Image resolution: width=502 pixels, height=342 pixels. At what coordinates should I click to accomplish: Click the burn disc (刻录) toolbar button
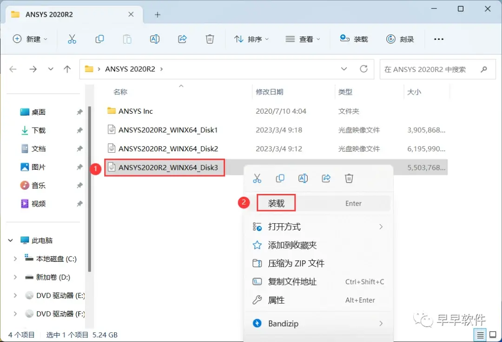point(400,39)
